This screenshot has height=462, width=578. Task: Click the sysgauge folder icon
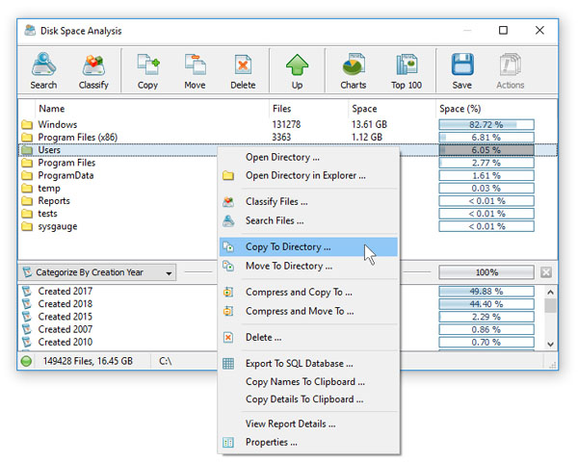[x=27, y=226]
